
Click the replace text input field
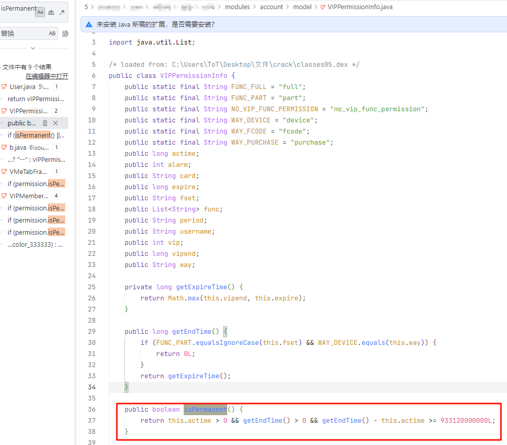pos(23,33)
